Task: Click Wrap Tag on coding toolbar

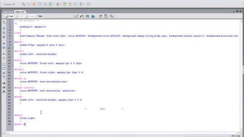Action: 4,73
